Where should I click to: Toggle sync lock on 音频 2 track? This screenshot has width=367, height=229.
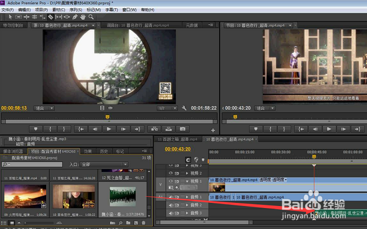click(x=177, y=205)
